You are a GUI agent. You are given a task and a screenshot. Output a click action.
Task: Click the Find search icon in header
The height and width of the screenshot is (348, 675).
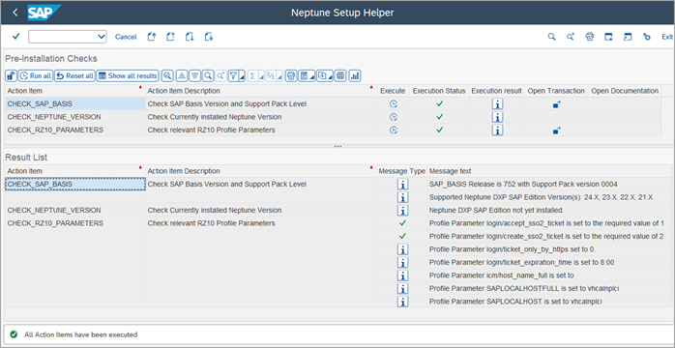(x=551, y=37)
